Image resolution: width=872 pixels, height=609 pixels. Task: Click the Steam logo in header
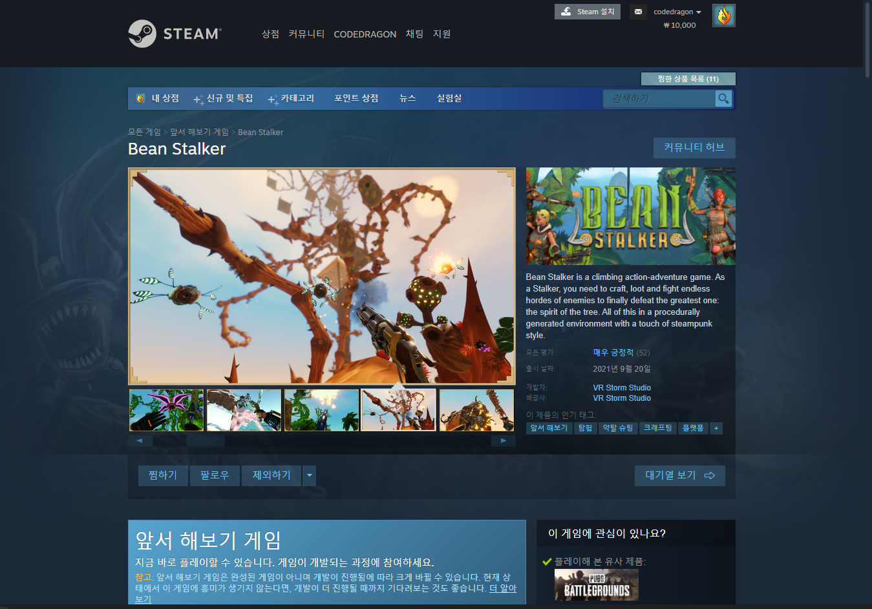[x=175, y=34]
